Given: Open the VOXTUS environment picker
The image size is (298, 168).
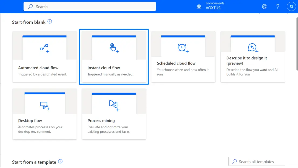Looking at the screenshot, I should pyautogui.click(x=213, y=8).
